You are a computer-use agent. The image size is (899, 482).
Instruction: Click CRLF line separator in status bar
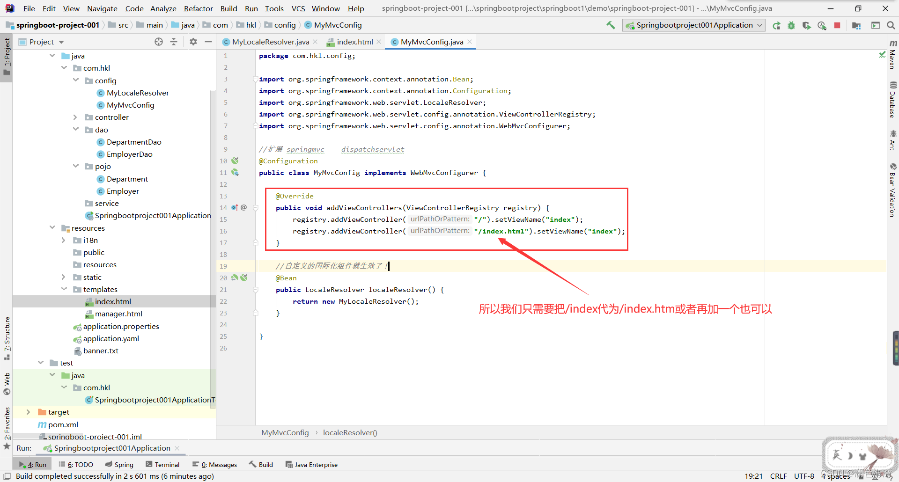coord(779,476)
